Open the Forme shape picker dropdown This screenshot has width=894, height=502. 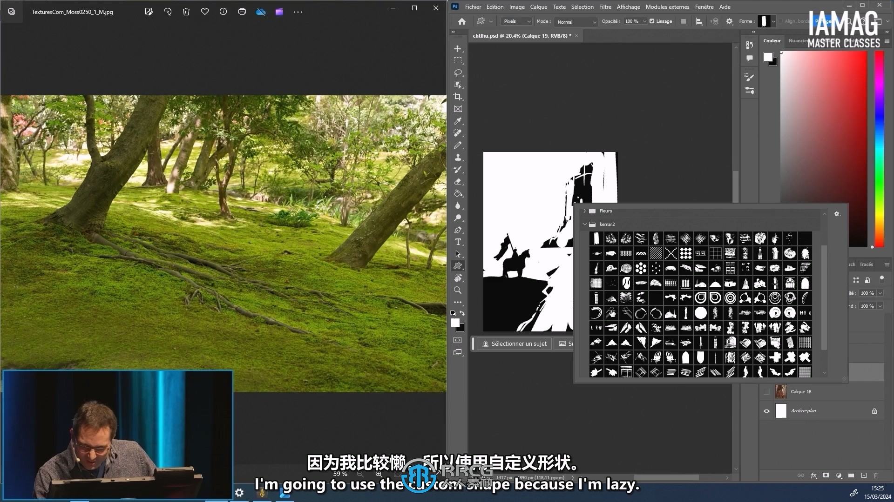pyautogui.click(x=773, y=21)
